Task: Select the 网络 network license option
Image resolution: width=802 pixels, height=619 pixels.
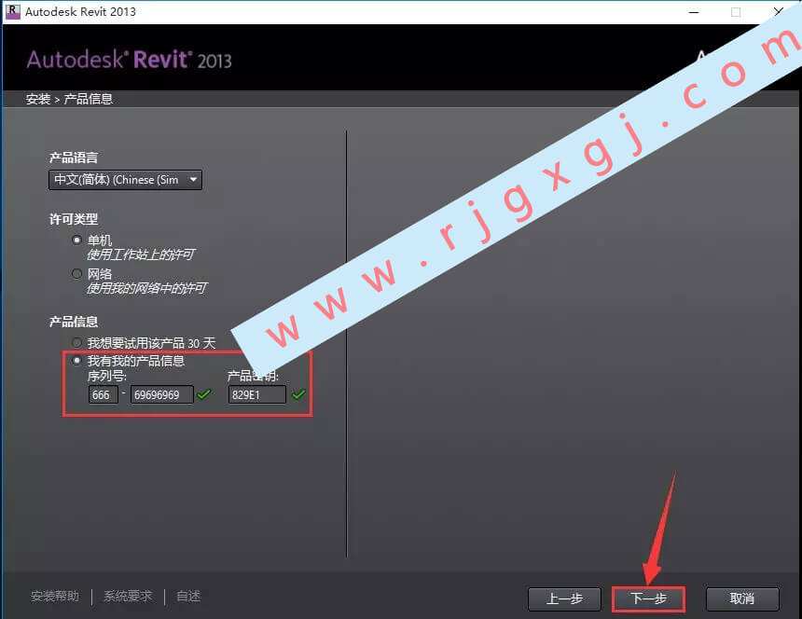Action: point(76,273)
